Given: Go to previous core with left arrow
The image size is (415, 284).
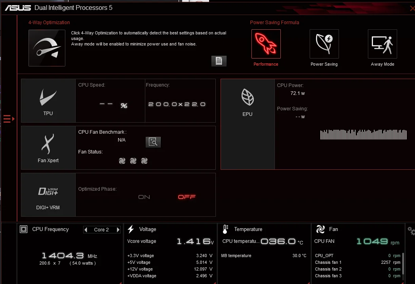Looking at the screenshot, I should [86, 230].
